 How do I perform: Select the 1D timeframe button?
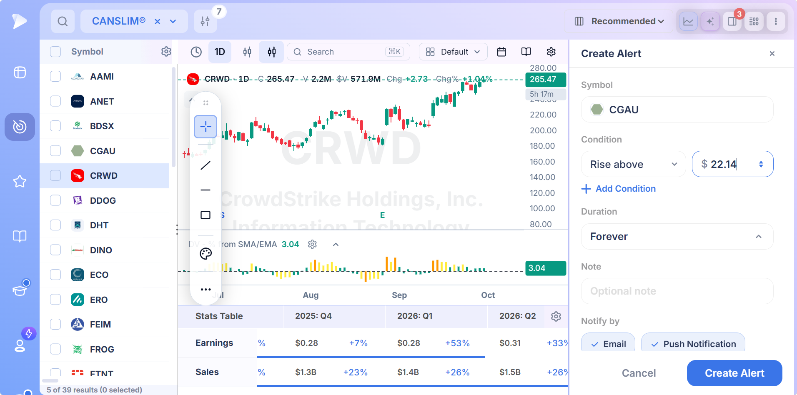click(x=220, y=52)
